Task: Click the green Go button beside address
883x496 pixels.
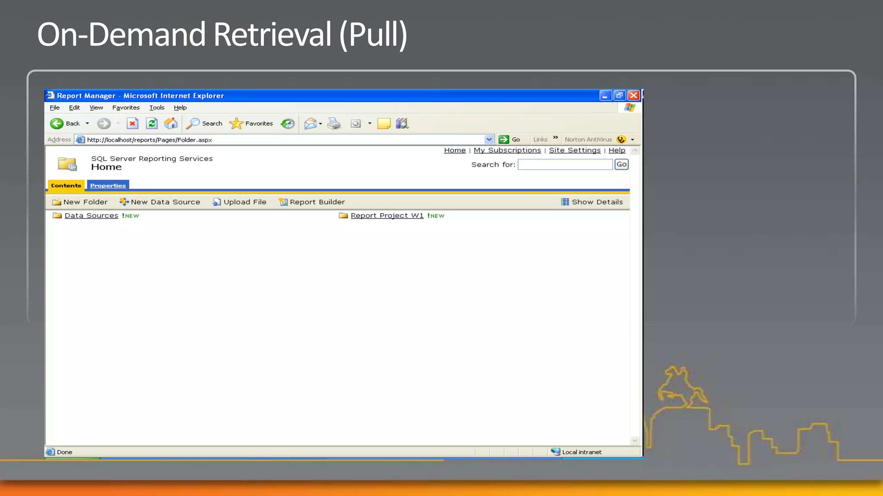Action: tap(509, 139)
